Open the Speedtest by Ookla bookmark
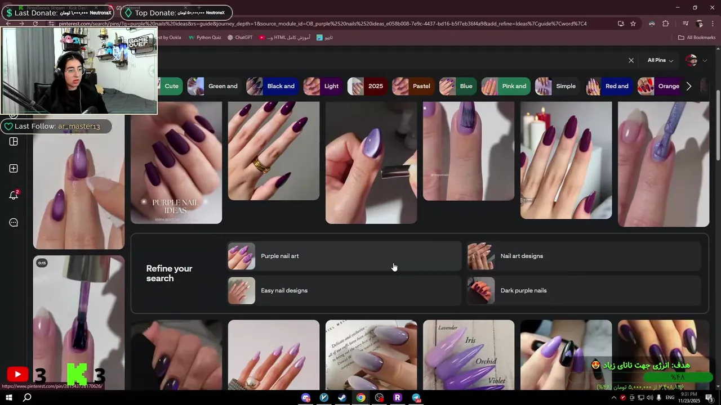 171,38
